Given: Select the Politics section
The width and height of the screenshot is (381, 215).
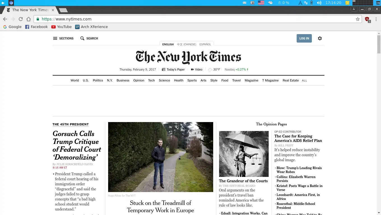Looking at the screenshot, I should tap(98, 80).
